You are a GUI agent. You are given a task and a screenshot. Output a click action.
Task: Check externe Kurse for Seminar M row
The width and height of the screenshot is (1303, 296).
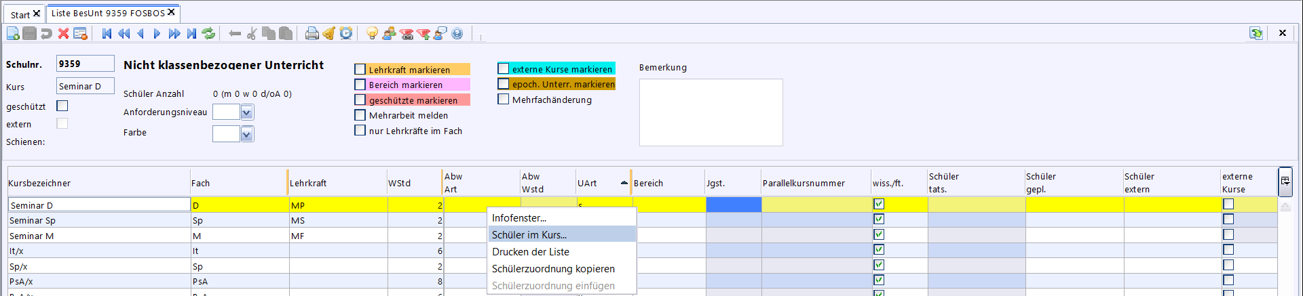(x=1228, y=234)
